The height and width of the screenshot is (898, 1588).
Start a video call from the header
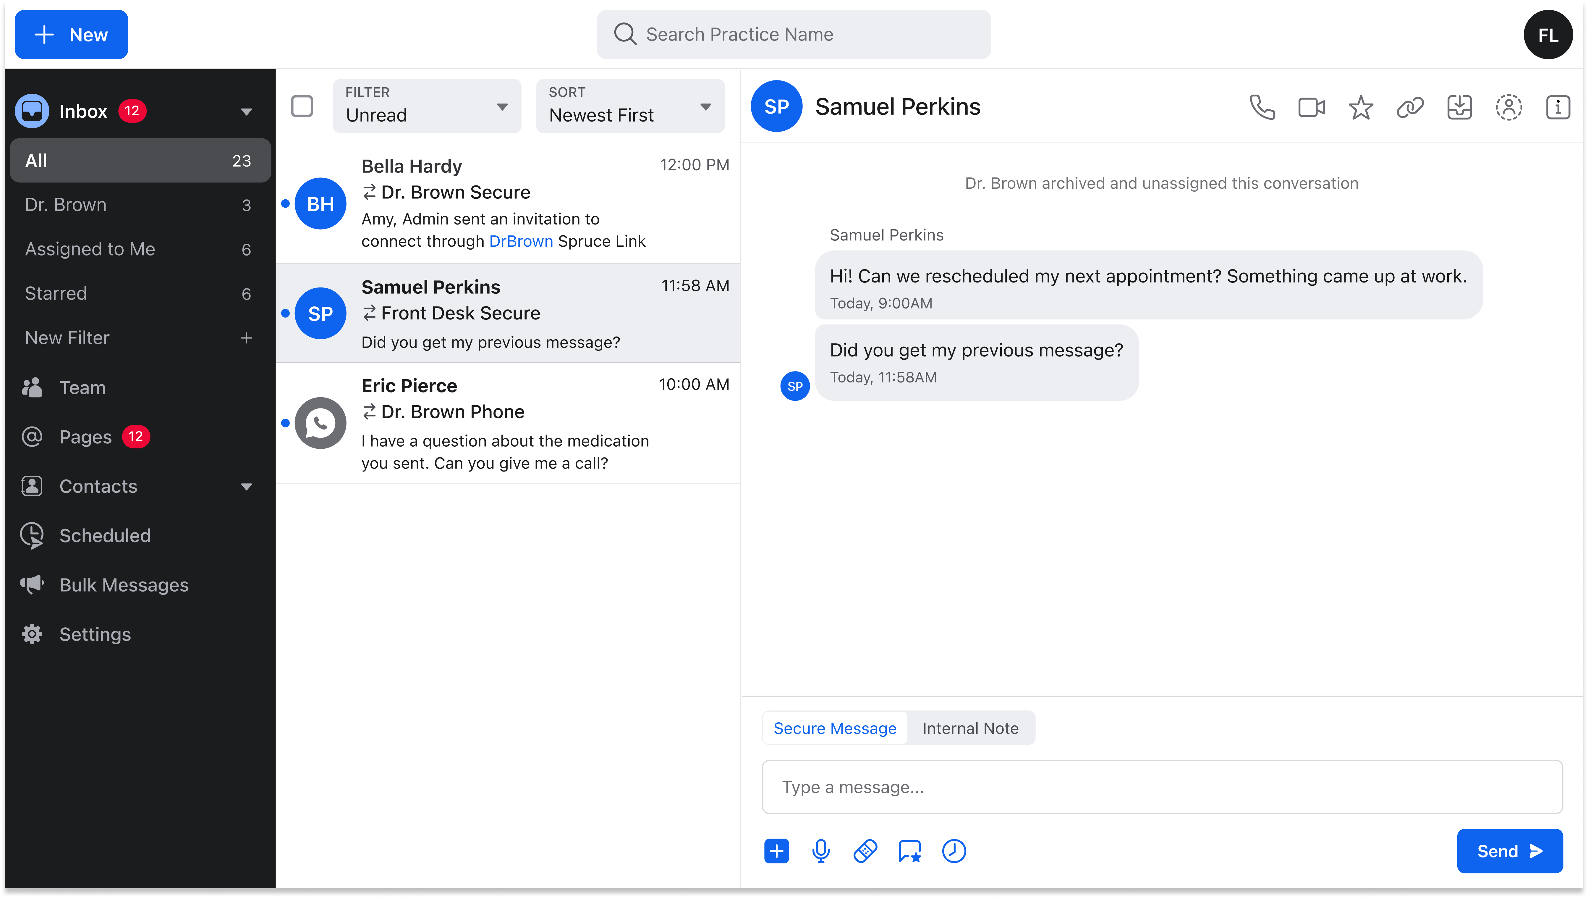1311,107
